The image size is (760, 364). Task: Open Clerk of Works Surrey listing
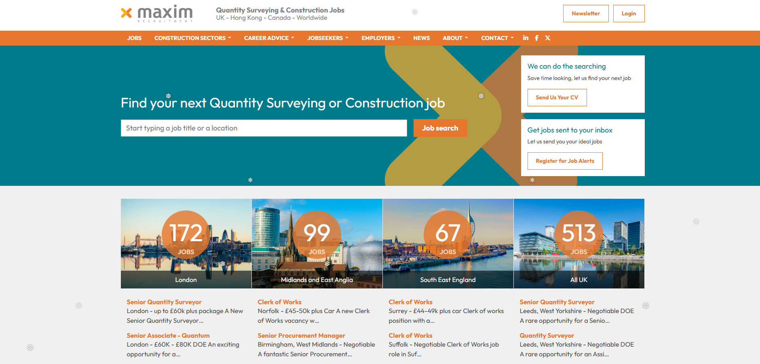pyautogui.click(x=410, y=302)
